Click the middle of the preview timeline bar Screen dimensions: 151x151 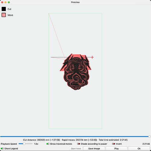tap(75, 137)
